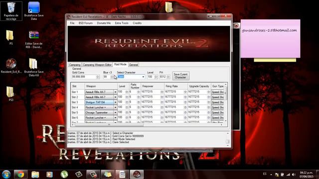Click the Upgrade Capacity column header
Viewport: 319px width, 179px height.
coord(199,86)
